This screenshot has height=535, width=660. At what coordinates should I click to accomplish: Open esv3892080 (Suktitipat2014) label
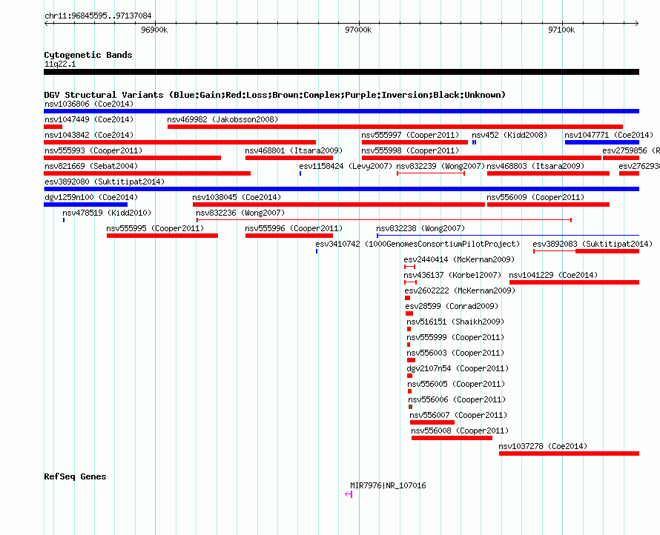coord(105,182)
